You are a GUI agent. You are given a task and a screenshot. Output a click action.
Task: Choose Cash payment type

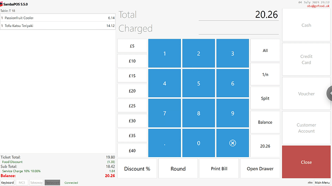306,25
